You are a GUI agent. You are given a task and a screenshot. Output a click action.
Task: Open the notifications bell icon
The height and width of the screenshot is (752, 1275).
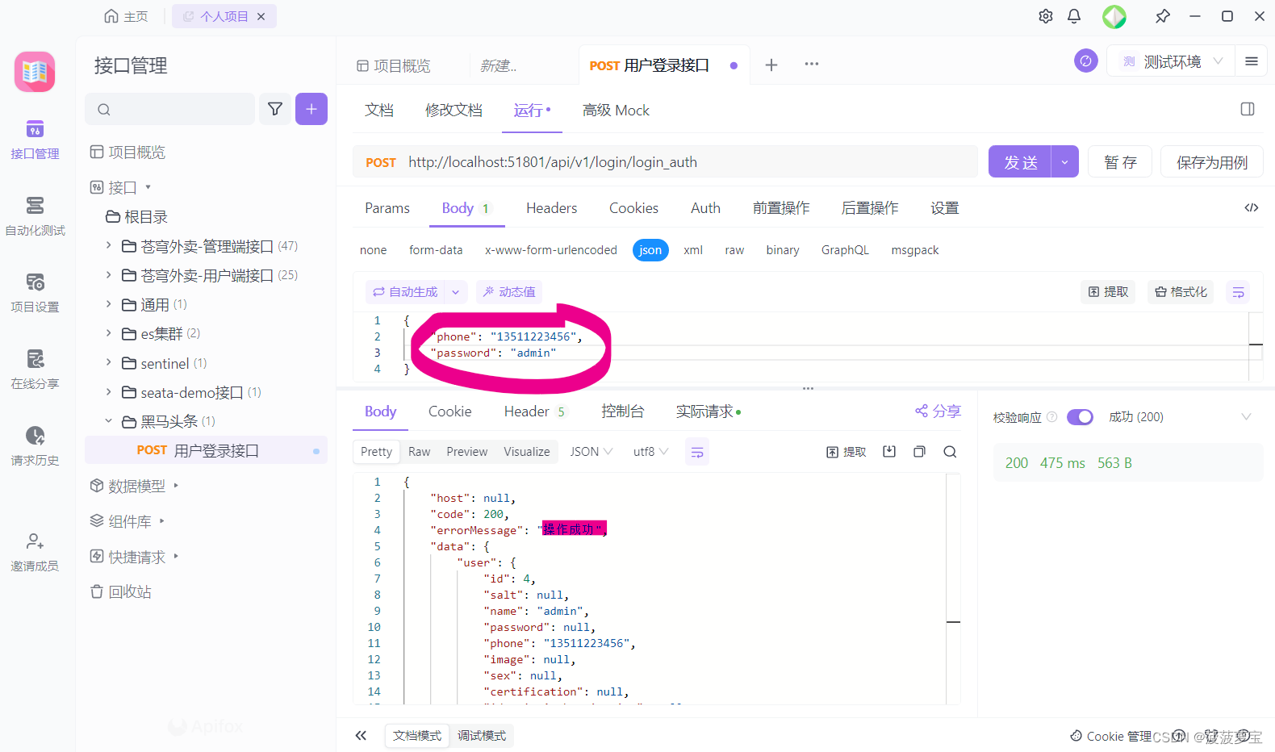click(x=1074, y=16)
